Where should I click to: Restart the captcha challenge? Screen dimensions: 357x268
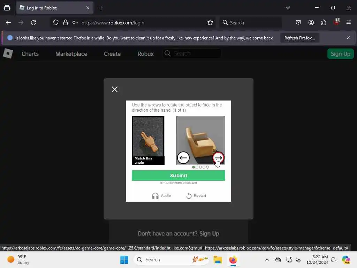[x=196, y=195]
